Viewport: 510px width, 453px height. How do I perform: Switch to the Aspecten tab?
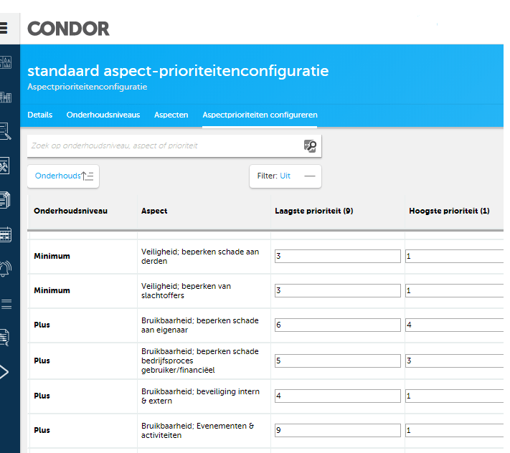tap(171, 115)
